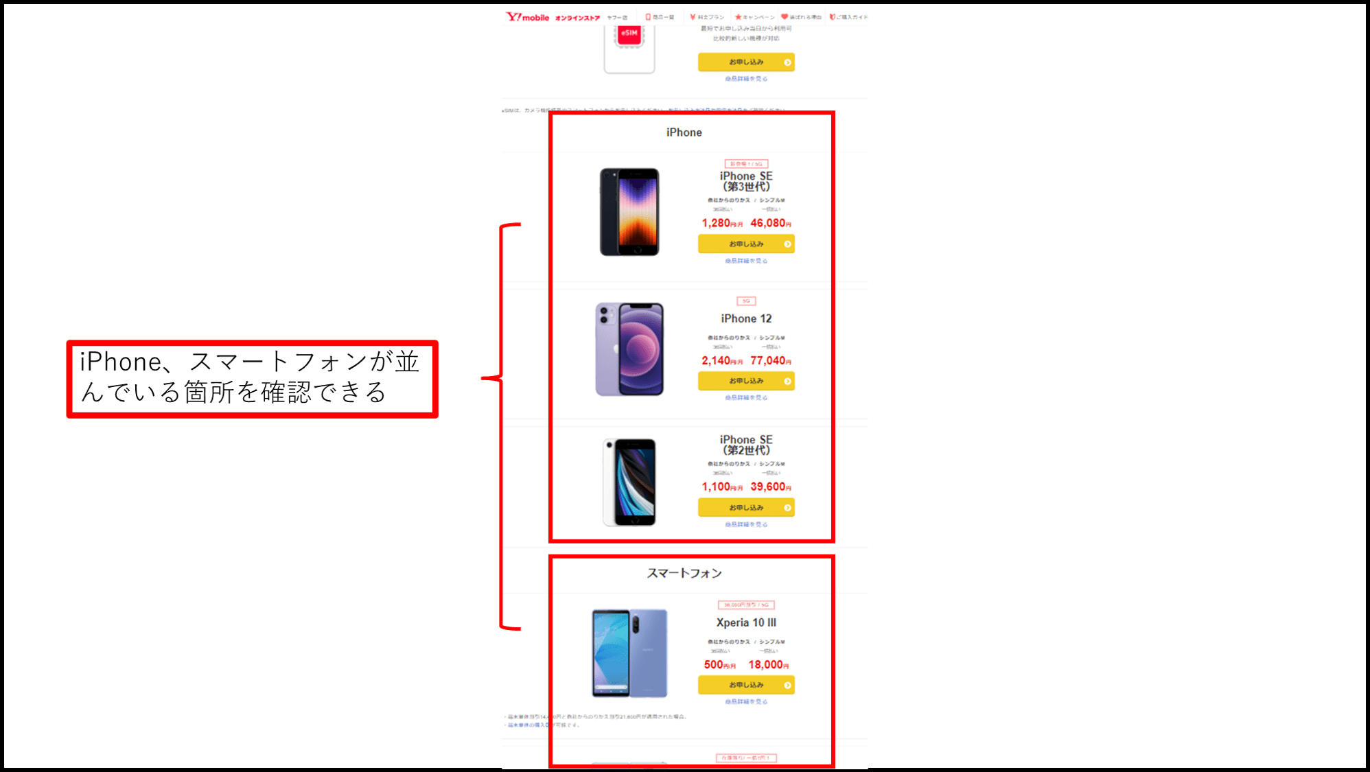This screenshot has height=772, width=1370.
Task: Open 商品詳細を見る link under Xperia 10 III
Action: click(x=746, y=702)
